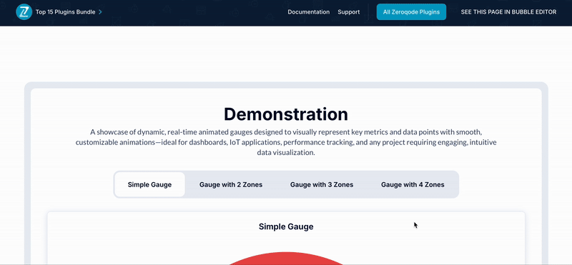Go to the Support page
Image resolution: width=572 pixels, height=265 pixels.
pyautogui.click(x=349, y=12)
